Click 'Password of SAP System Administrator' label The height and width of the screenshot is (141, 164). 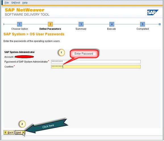(26, 62)
